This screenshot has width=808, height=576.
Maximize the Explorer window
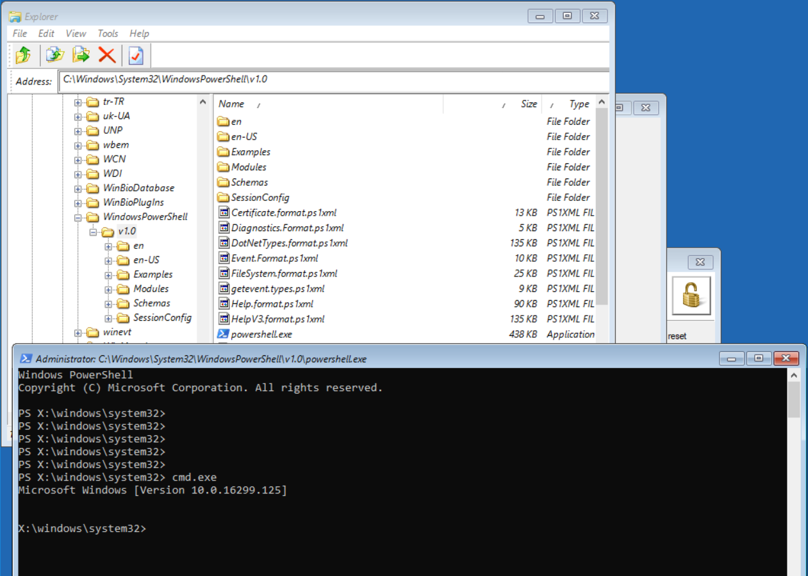coord(567,17)
